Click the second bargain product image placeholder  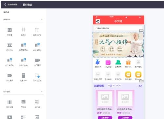click(x=125, y=98)
